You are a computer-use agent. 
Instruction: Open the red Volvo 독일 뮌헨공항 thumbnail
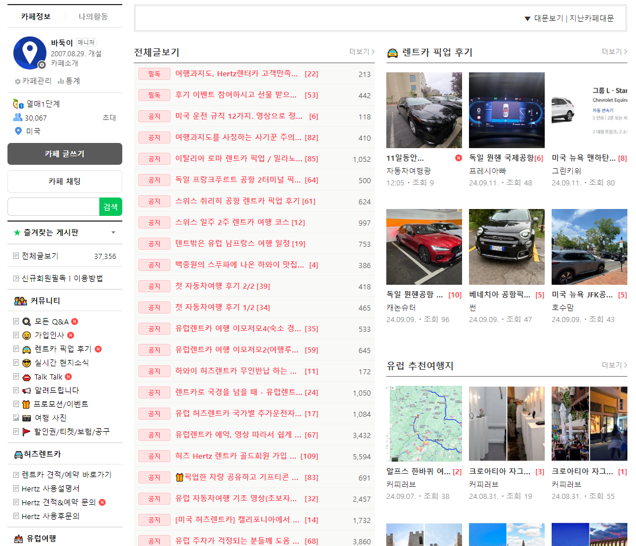point(424,247)
